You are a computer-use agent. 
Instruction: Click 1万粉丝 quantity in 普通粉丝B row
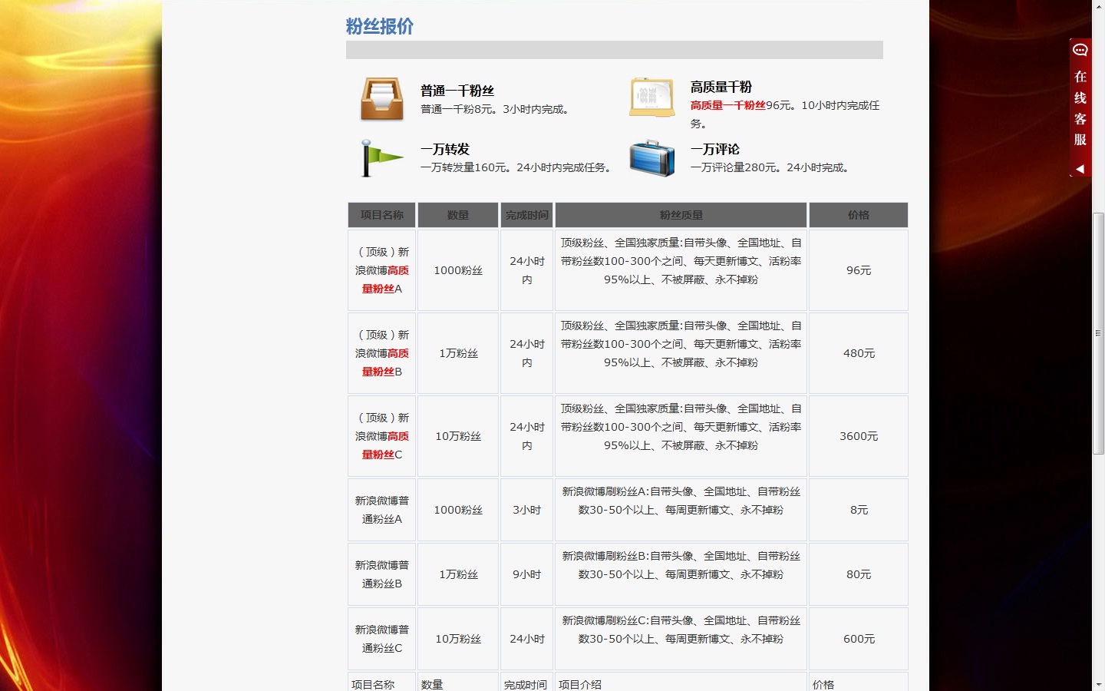458,574
